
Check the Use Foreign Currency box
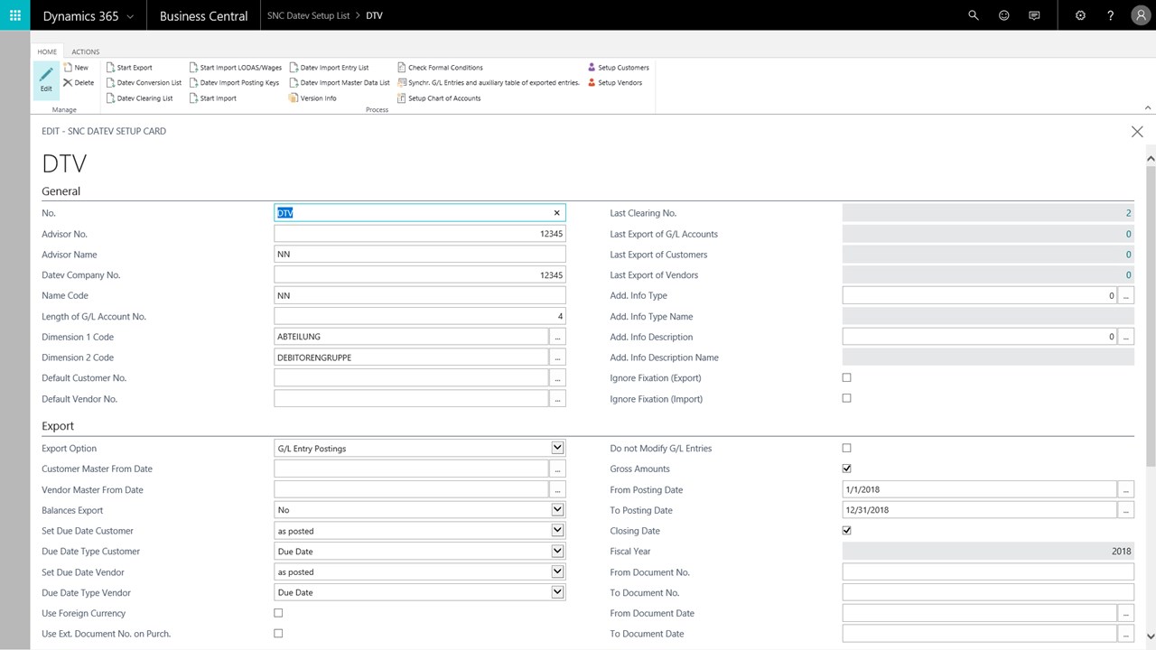coord(278,613)
